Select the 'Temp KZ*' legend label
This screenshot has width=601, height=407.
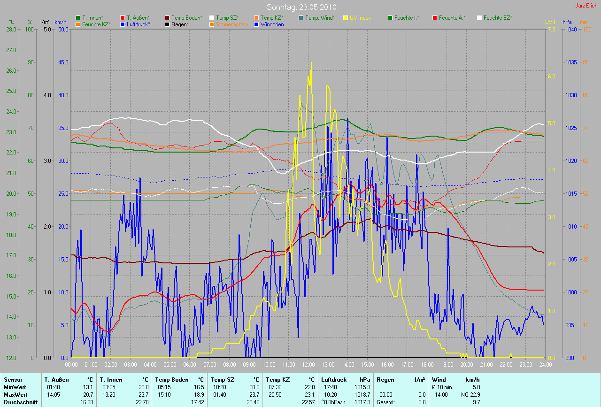click(272, 18)
